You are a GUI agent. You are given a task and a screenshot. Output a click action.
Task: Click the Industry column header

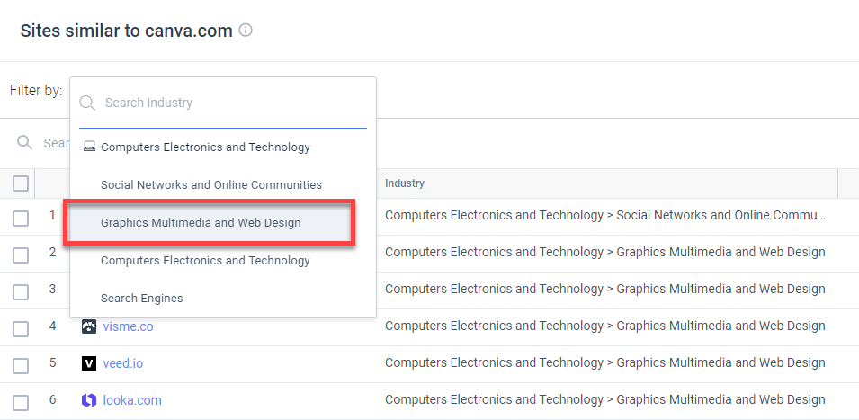tap(405, 183)
